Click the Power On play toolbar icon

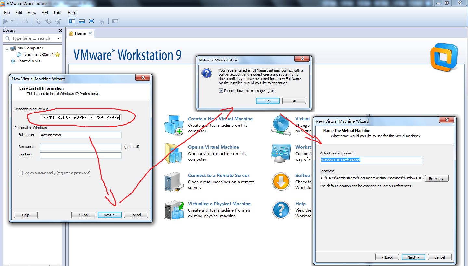(6, 21)
